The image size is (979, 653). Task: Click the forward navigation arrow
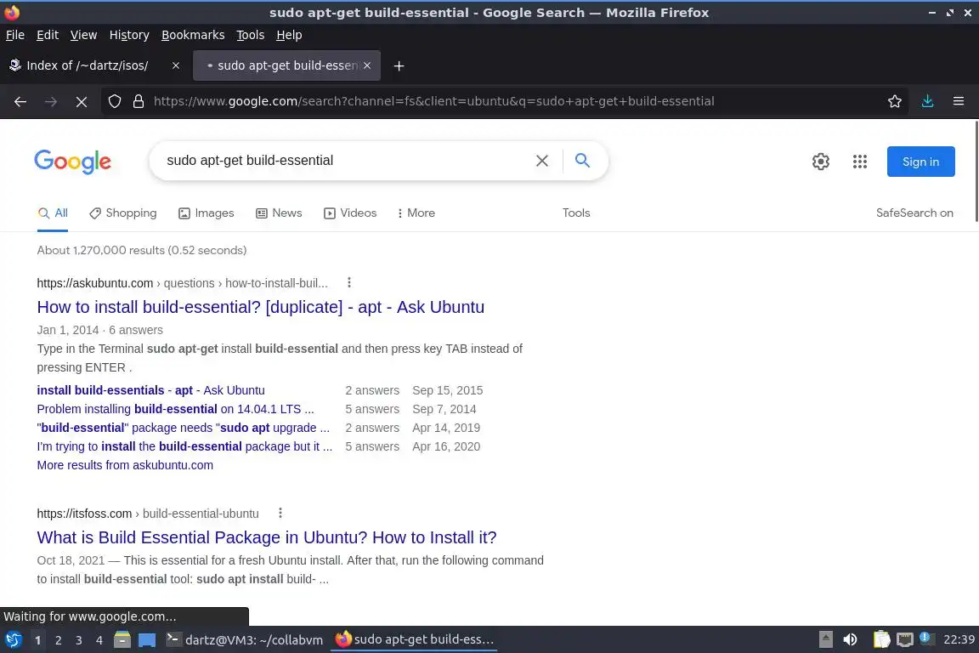51,101
